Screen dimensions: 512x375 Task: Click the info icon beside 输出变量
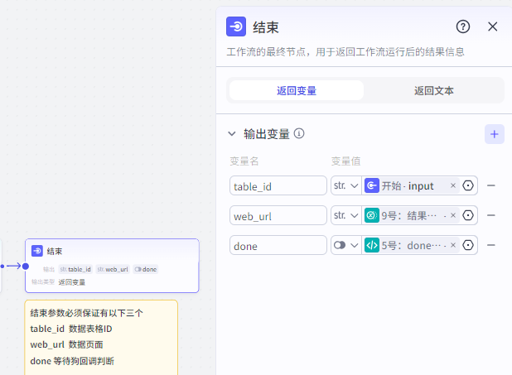299,133
